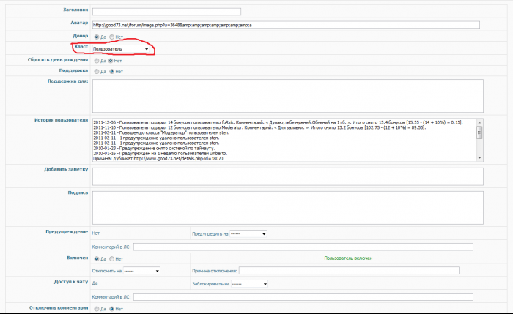Image resolution: width=513 pixels, height=314 pixels.
Task: Click the Поддержка для text area
Action: click(287, 95)
